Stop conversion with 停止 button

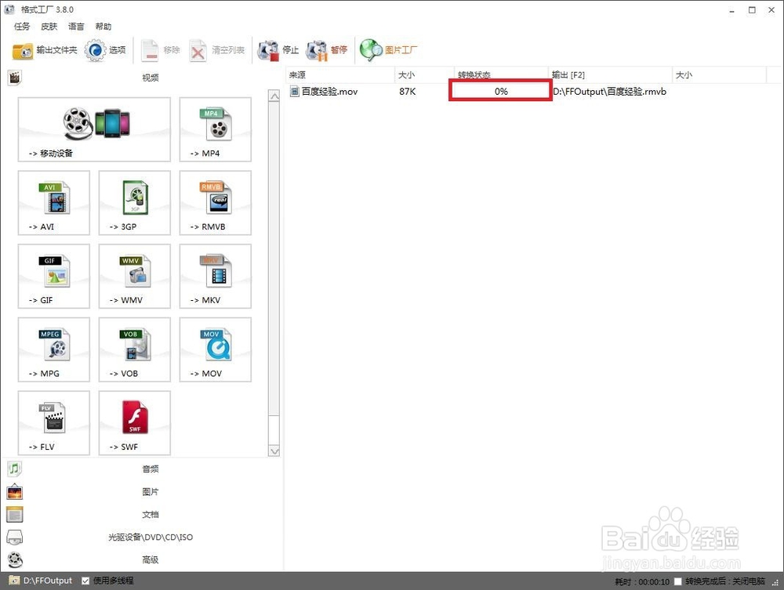click(x=278, y=50)
